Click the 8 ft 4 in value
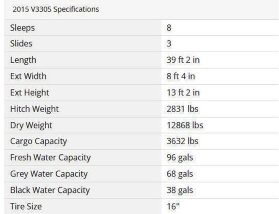This screenshot has width=279, height=214. point(181,76)
